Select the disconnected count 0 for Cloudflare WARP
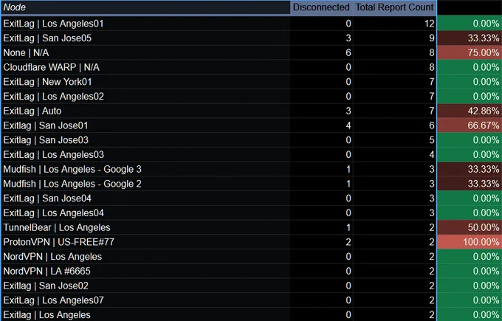Screen dimensions: 502x321 [321, 67]
